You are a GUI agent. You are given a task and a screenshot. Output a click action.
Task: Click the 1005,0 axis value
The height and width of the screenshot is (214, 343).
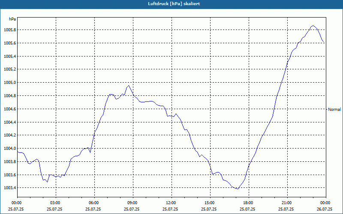coord(10,83)
